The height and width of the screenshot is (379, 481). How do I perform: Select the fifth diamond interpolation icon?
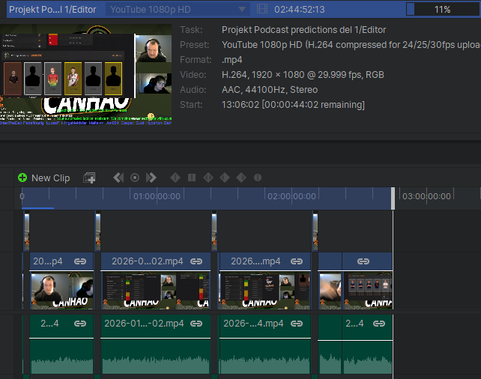241,178
